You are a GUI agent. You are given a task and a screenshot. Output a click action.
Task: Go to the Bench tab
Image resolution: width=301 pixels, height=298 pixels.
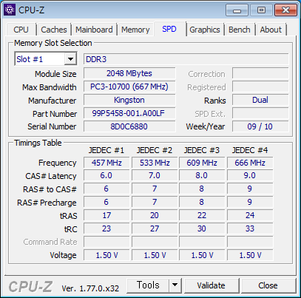[240, 30]
